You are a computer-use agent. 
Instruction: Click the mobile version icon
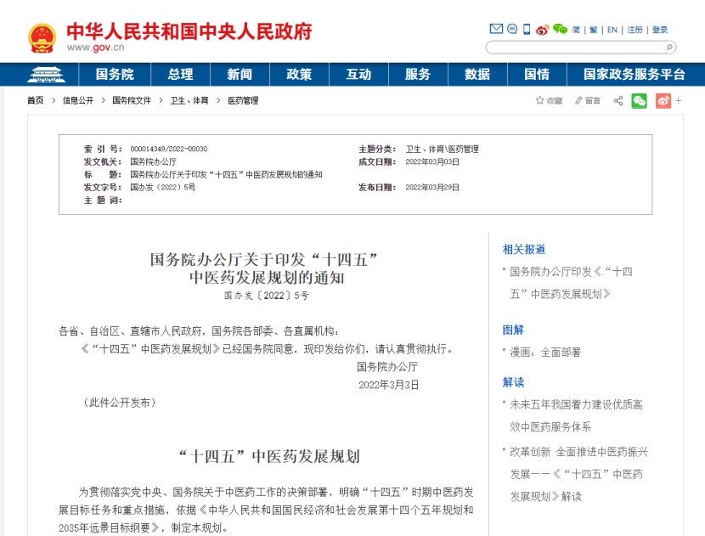(525, 28)
